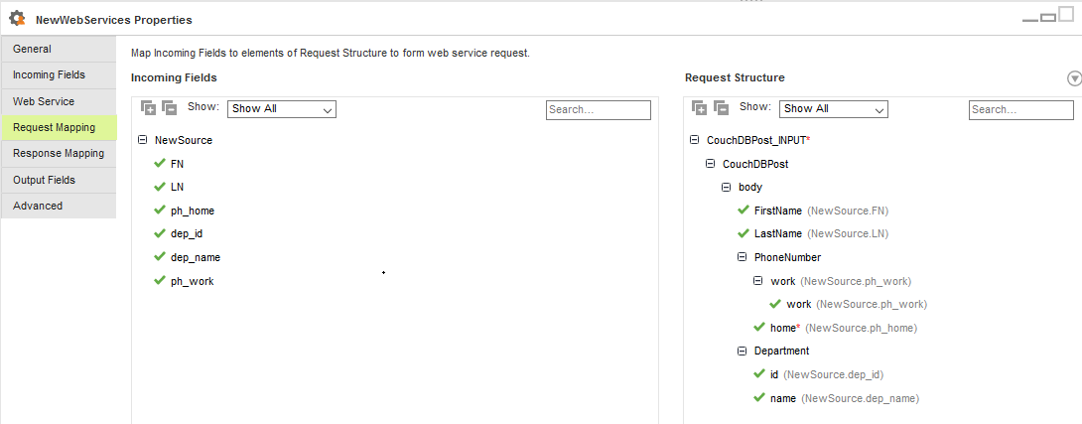This screenshot has height=424, width=1082.
Task: Click the Incoming Fields search box
Action: point(599,110)
